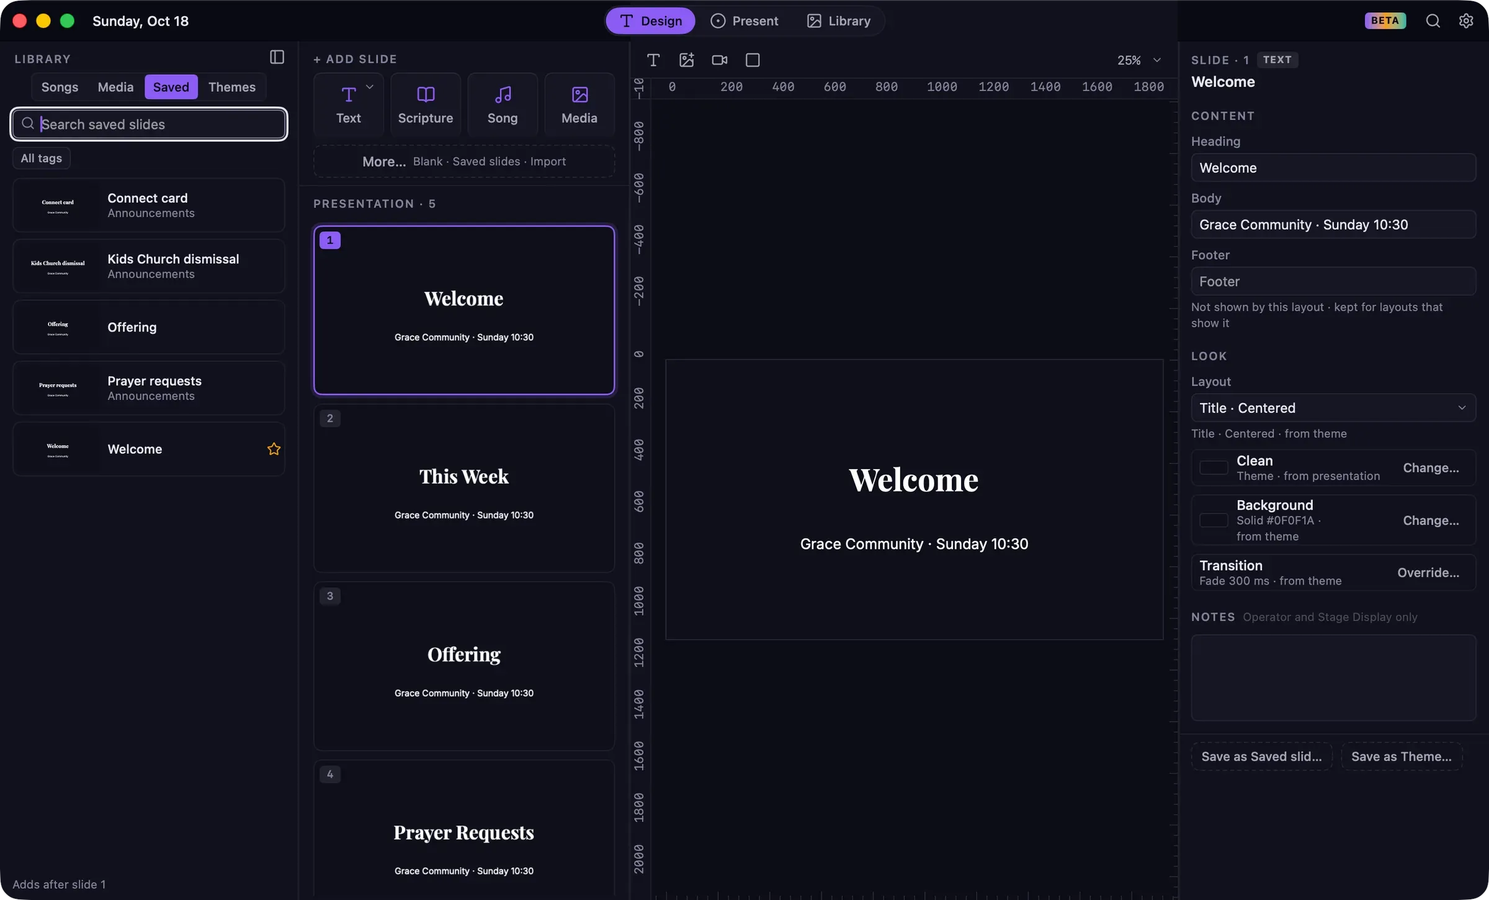Switch to Library mode tab

click(839, 21)
